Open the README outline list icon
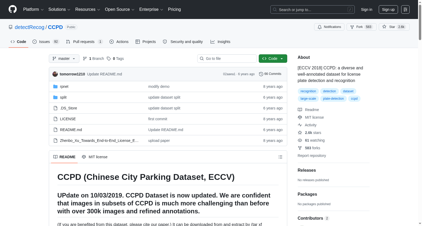 (x=280, y=157)
